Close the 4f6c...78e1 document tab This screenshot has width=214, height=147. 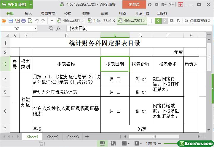pos(114,21)
